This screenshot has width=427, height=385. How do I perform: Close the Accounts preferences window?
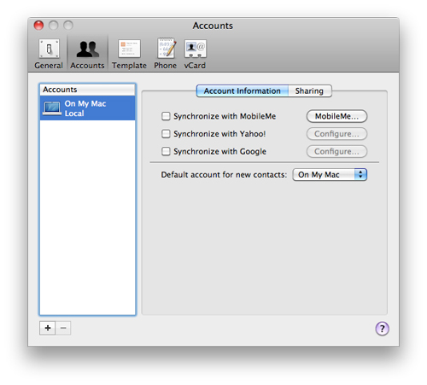[x=38, y=26]
